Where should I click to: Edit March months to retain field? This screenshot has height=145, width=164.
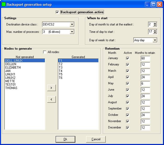145,71
